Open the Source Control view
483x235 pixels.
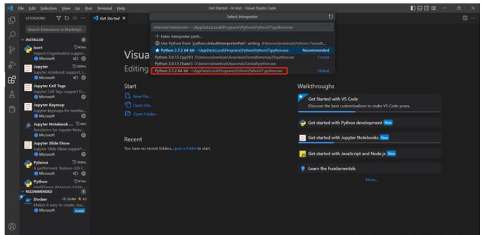click(12, 50)
